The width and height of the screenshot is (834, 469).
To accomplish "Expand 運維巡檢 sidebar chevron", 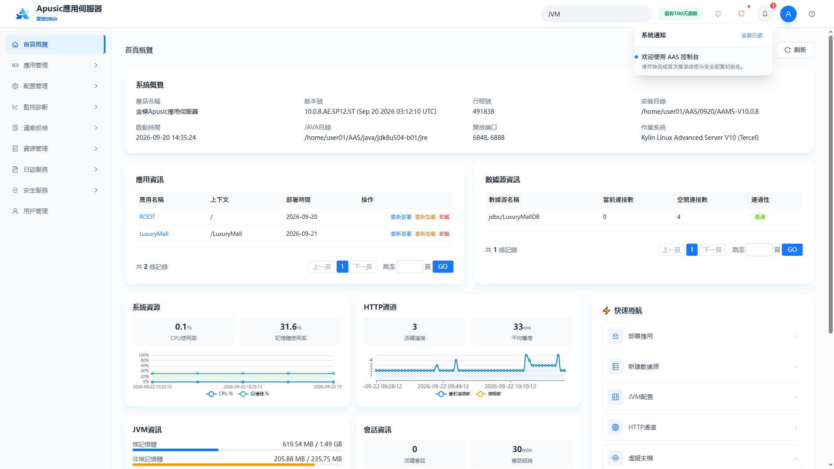I will coord(96,128).
